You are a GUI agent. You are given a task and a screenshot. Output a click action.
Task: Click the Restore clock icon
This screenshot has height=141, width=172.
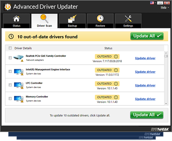point(100,19)
